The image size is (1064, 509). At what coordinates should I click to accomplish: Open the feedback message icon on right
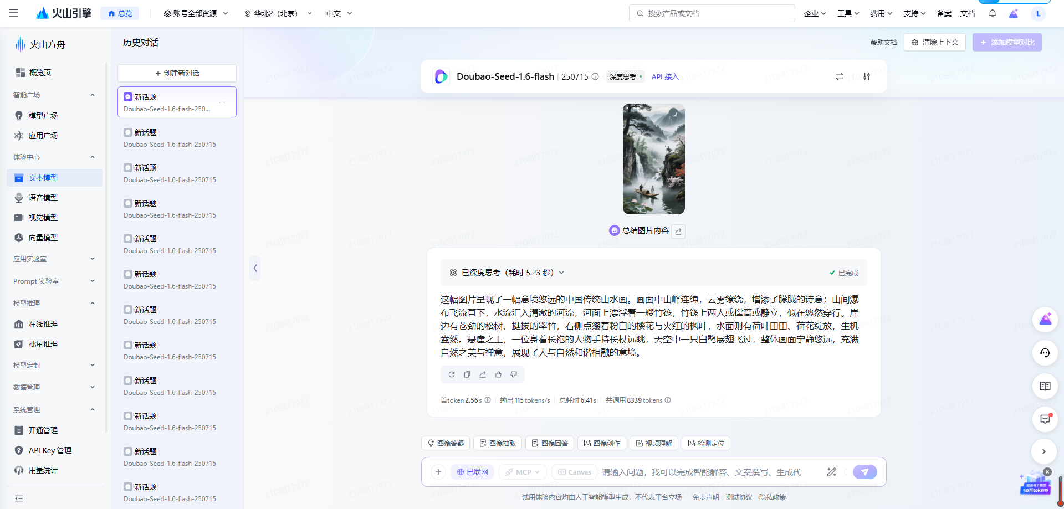(1045, 419)
